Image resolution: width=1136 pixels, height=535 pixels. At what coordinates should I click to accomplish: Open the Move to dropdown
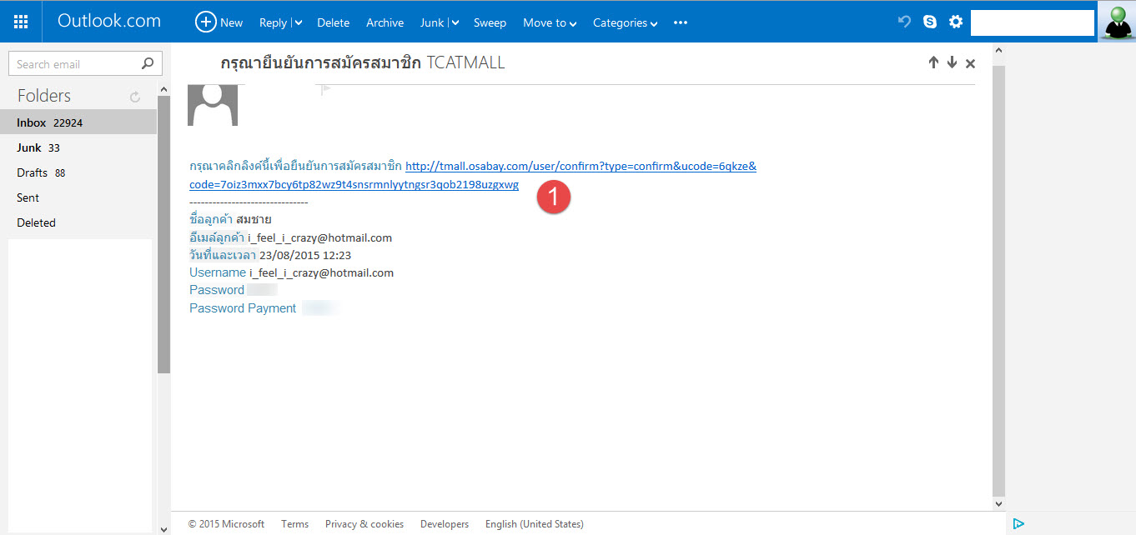[x=550, y=22]
